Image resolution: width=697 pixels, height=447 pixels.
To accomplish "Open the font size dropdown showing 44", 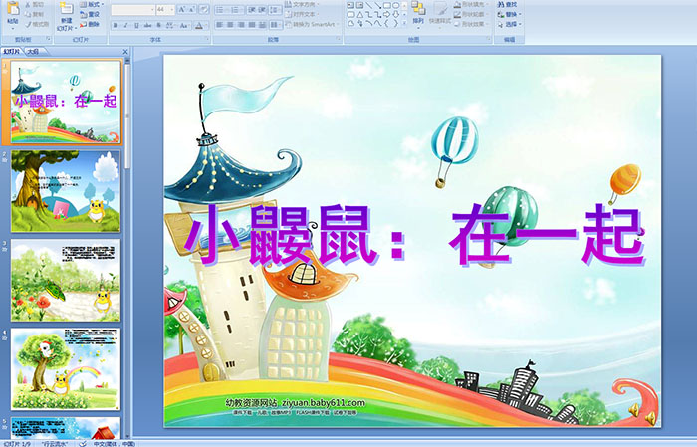I will tap(165, 8).
